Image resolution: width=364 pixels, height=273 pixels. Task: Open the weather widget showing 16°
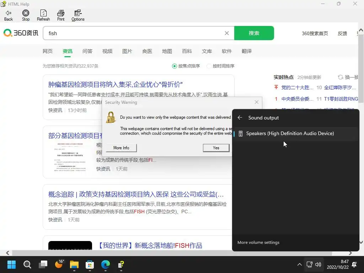pos(59,264)
